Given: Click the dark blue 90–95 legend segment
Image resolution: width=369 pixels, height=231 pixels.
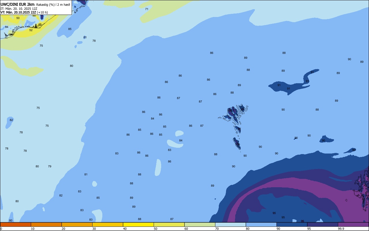Looking at the screenshot, I should coord(292,224).
